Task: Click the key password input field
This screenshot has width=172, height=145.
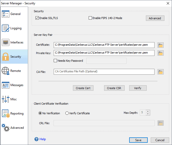Action: click(106, 61)
